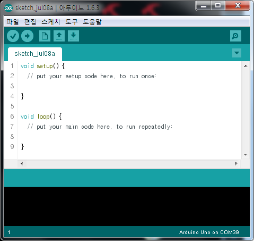This screenshot has width=254, height=241.
Task: Save the sketch with the down arrow icon
Action: (x=73, y=36)
